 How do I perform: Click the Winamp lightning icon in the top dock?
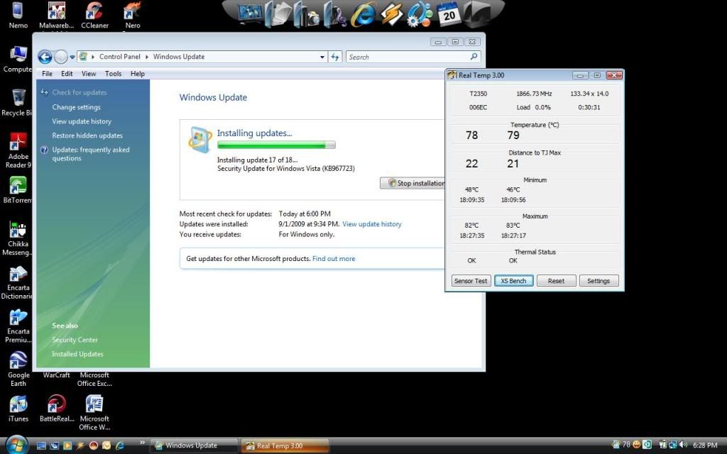(391, 14)
